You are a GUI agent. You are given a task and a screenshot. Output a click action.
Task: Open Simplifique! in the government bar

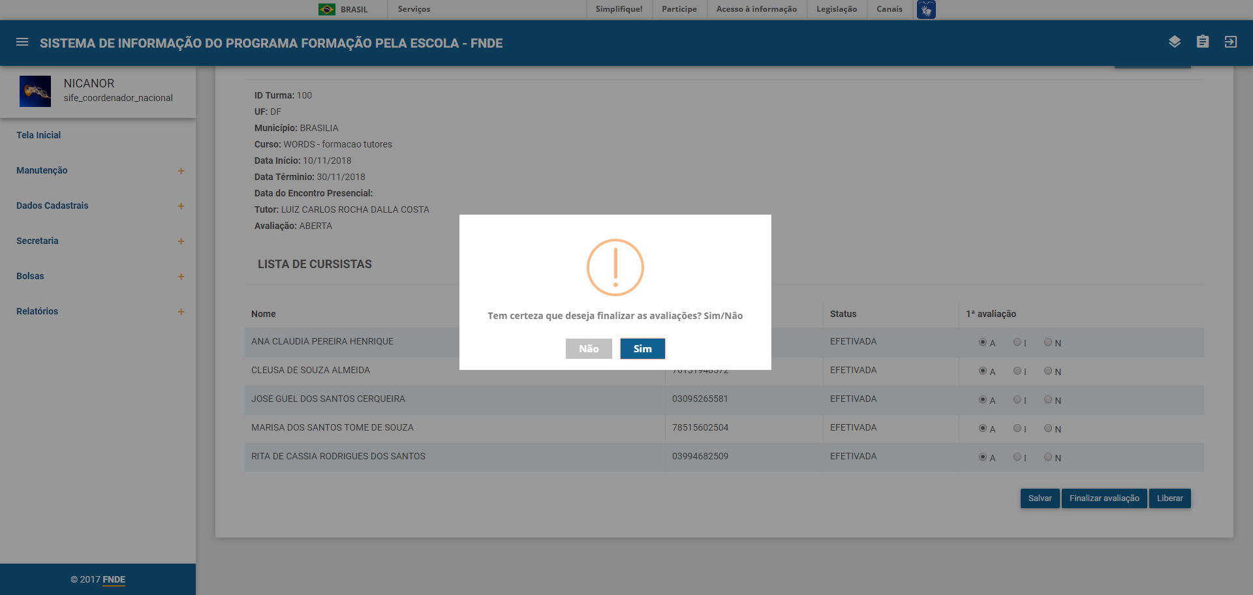pyautogui.click(x=619, y=9)
